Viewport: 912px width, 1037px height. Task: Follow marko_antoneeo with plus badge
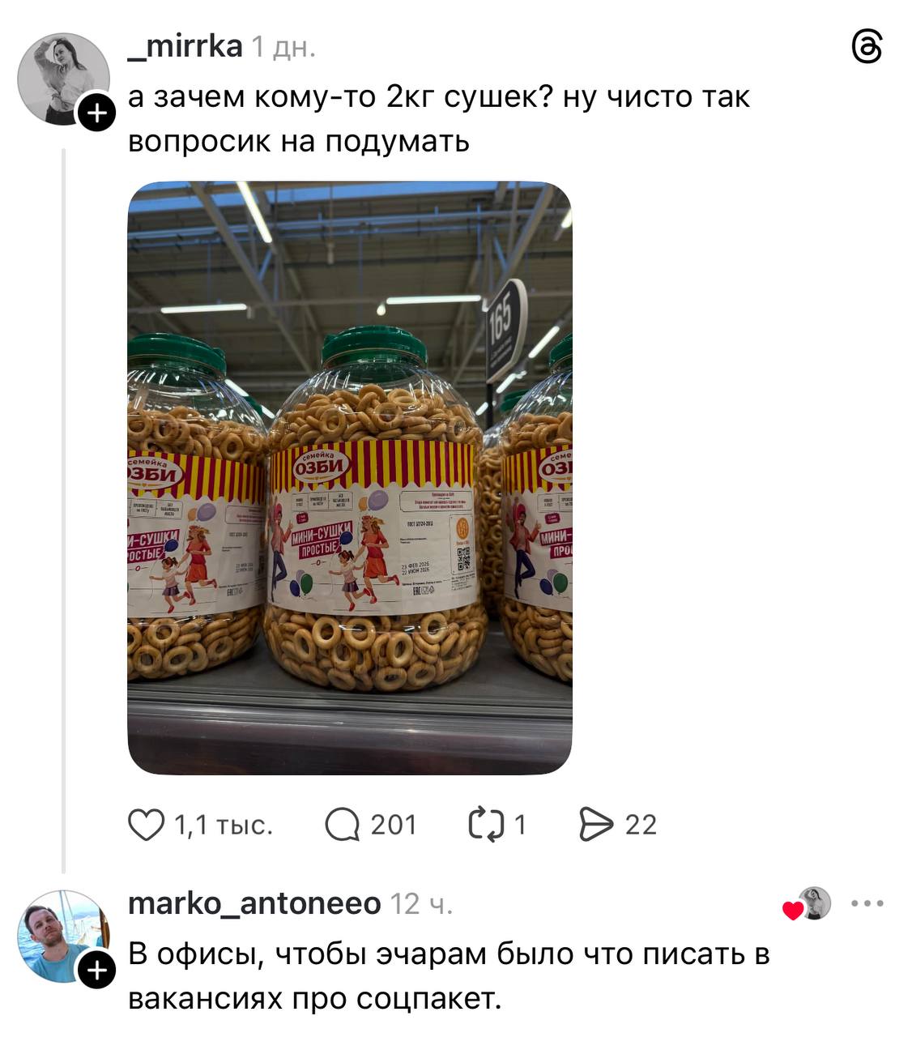(x=96, y=969)
